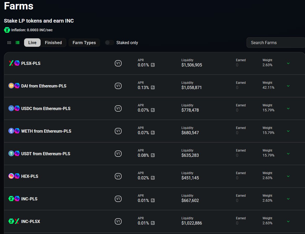Click PLSX-PLS token pair icons
Screen dimensions: 305x234
[14, 63]
